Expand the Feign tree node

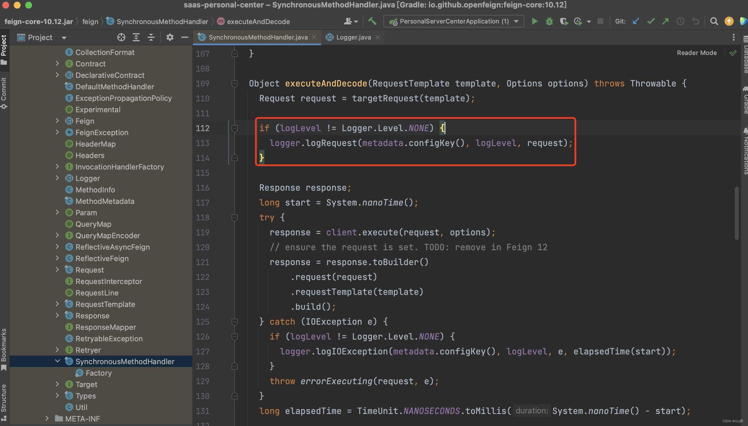57,121
